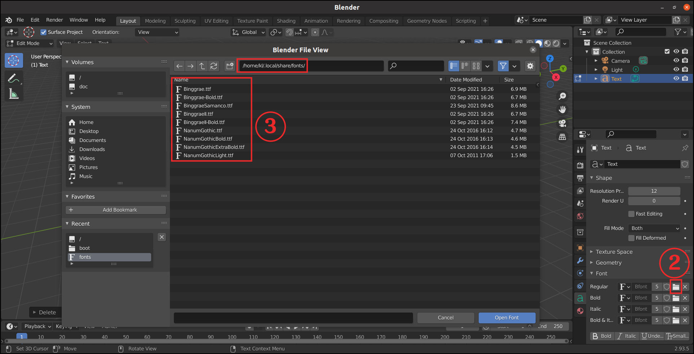Open Render properties tab

(x=580, y=165)
